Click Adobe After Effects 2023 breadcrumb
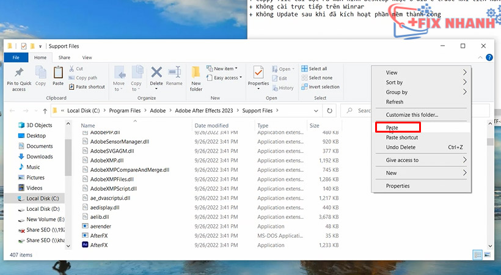Image resolution: width=501 pixels, height=275 pixels. (x=204, y=111)
